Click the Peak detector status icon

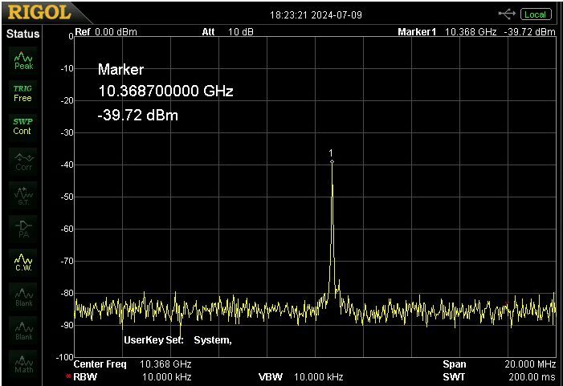[x=23, y=60]
